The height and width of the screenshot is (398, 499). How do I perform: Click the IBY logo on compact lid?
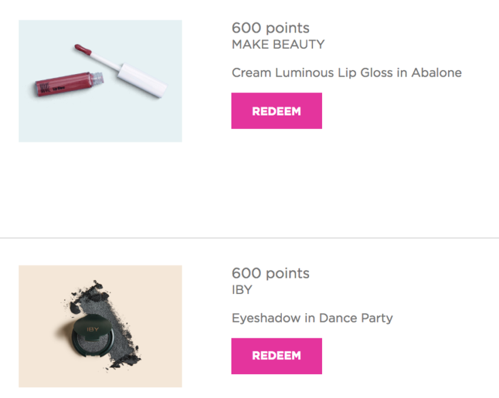(x=93, y=329)
